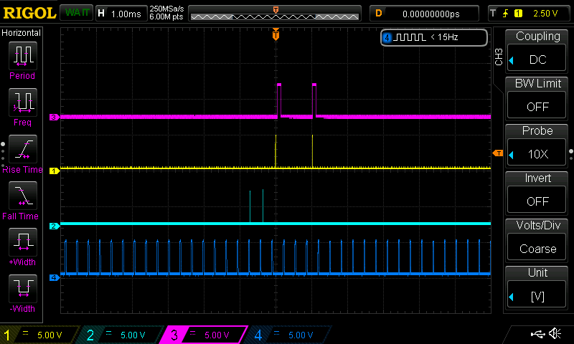Select channel 1 tab at bottom
The height and width of the screenshot is (344, 574).
(x=36, y=335)
